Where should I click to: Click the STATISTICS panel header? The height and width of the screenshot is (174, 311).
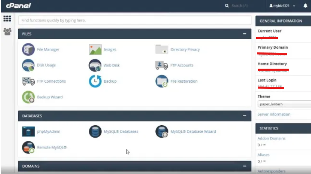283,129
